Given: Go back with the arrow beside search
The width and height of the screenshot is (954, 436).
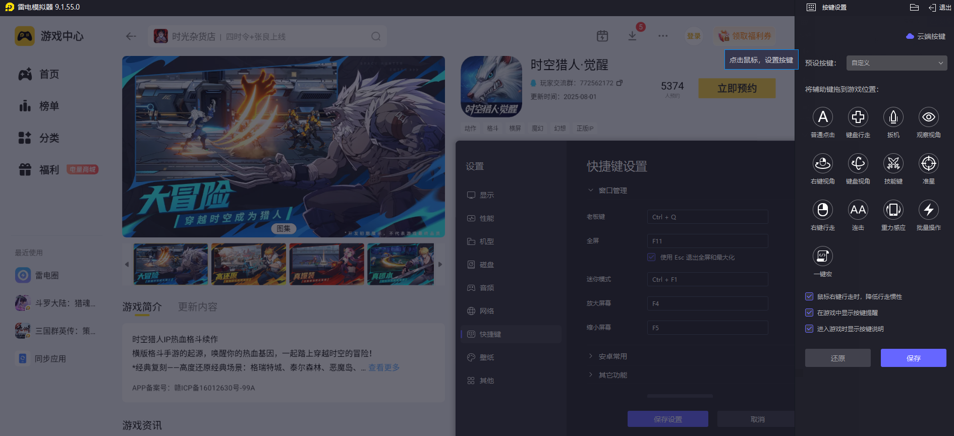Looking at the screenshot, I should (x=131, y=36).
